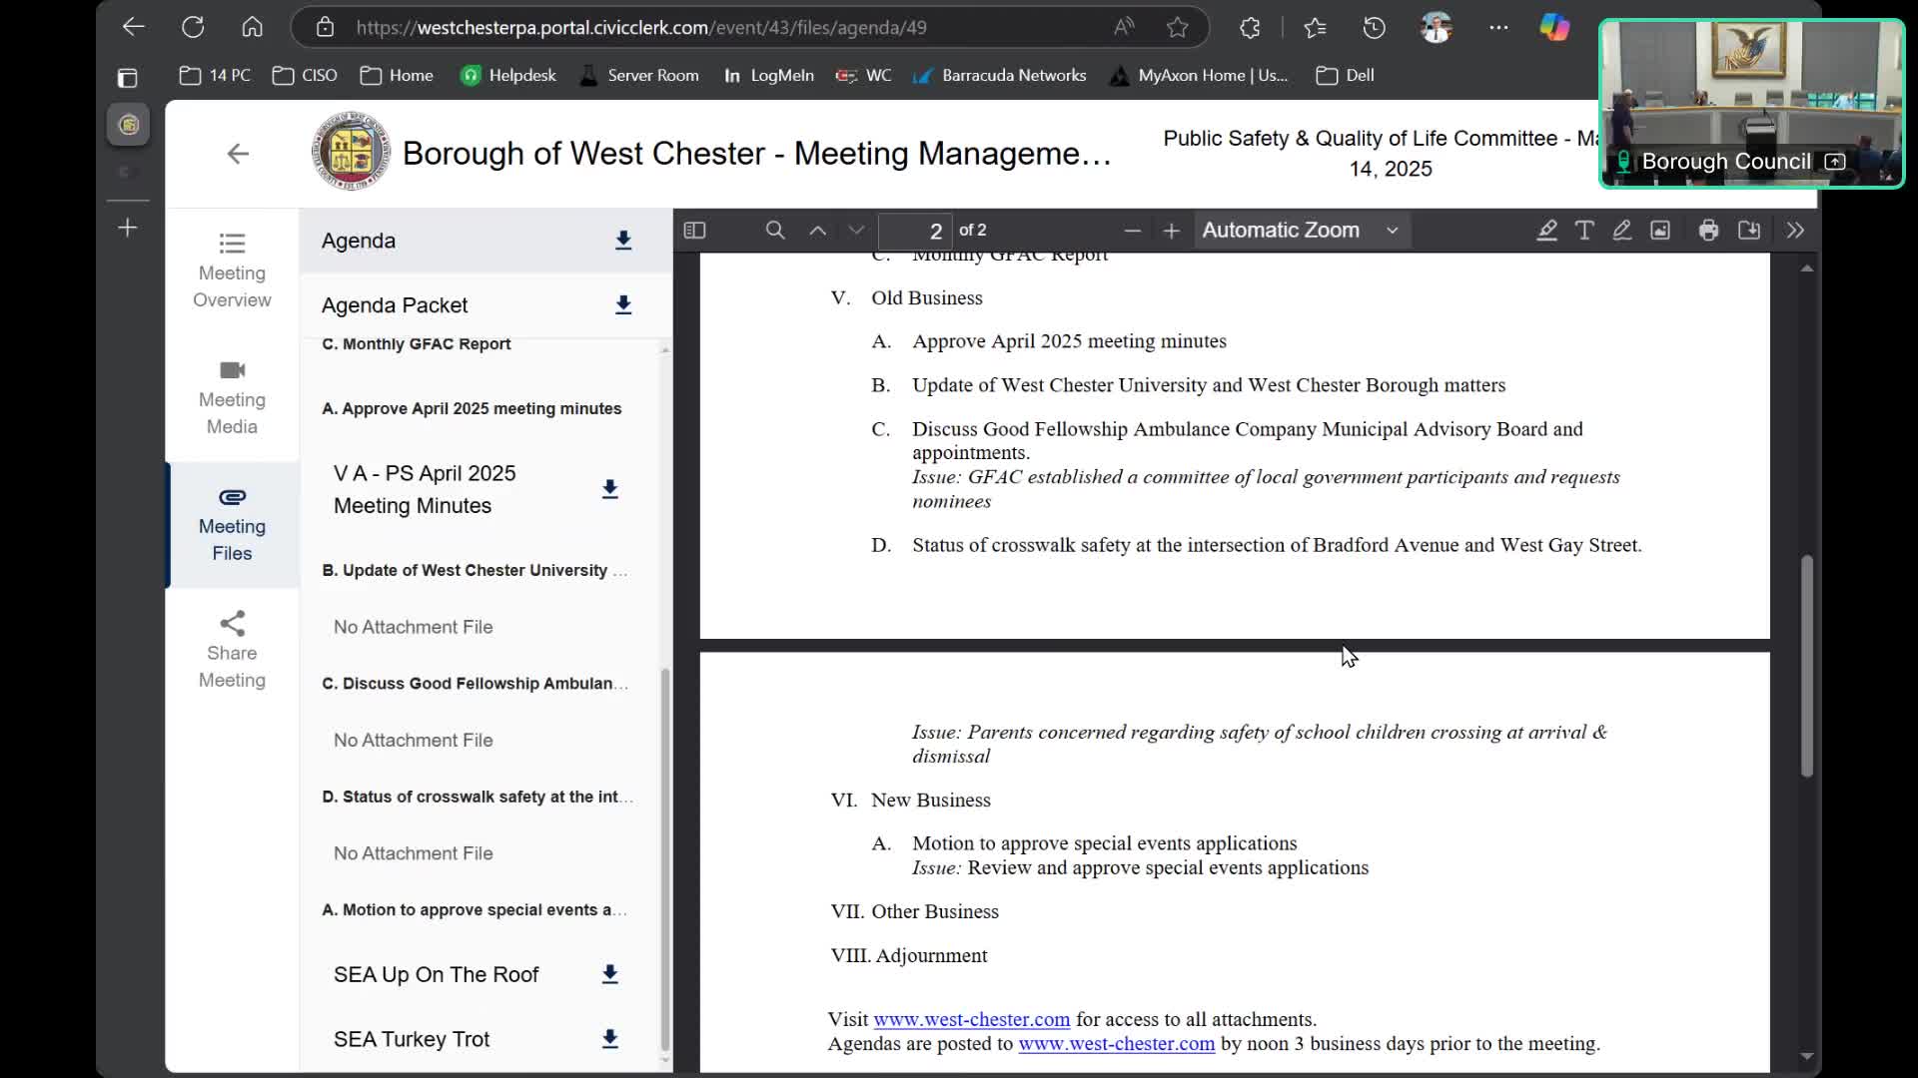This screenshot has width=1918, height=1078.
Task: Toggle the browser vertical tabs pane
Action: click(127, 78)
